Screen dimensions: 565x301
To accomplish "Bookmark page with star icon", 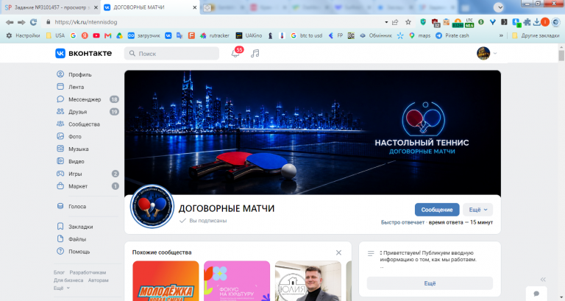I will pyautogui.click(x=408, y=22).
